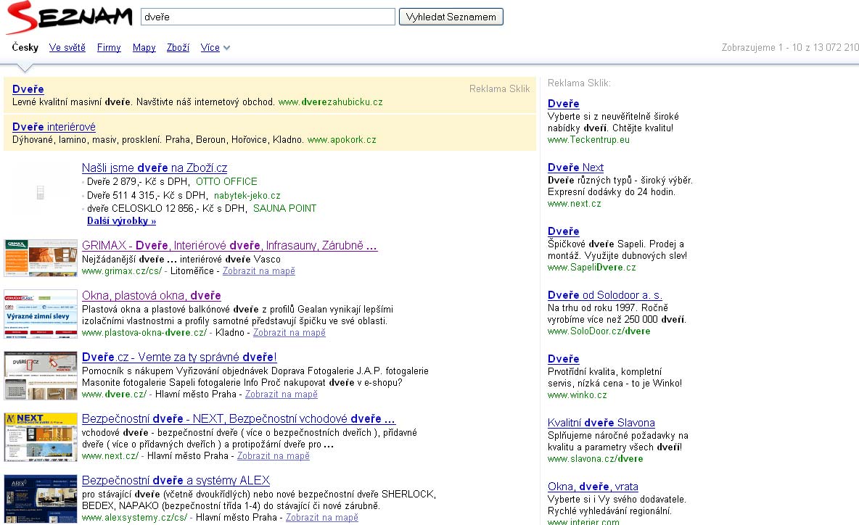The image size is (859, 525).
Task: Open the GRIMAX - Dveře, Interiérové dveře result
Action: click(229, 246)
